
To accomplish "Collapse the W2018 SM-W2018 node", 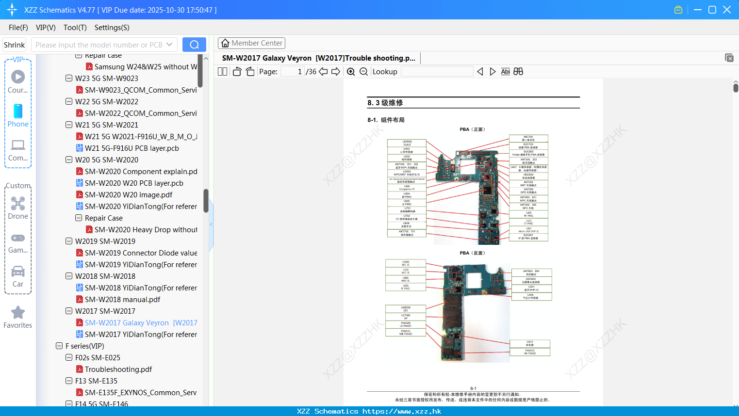I will 69,276.
